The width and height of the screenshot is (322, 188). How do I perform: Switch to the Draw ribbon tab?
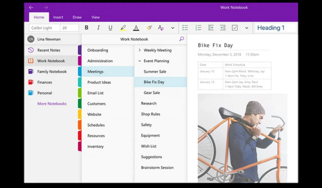(x=77, y=17)
